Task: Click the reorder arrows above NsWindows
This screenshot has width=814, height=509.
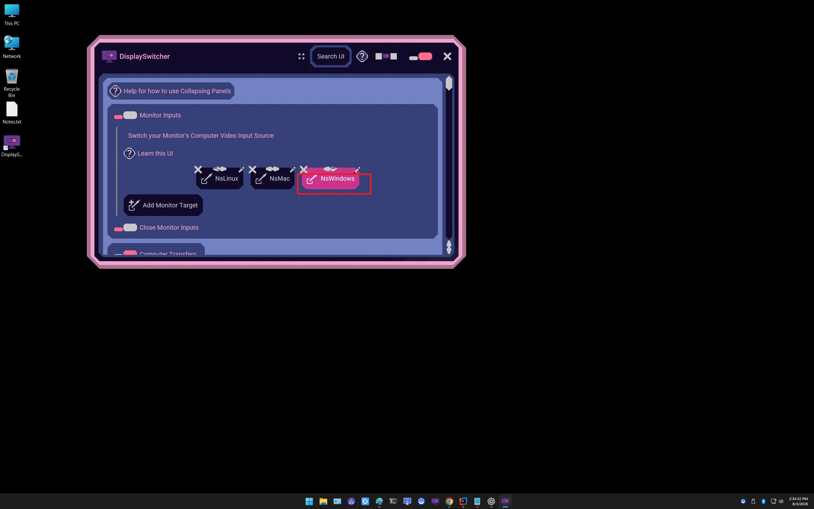Action: pyautogui.click(x=330, y=169)
